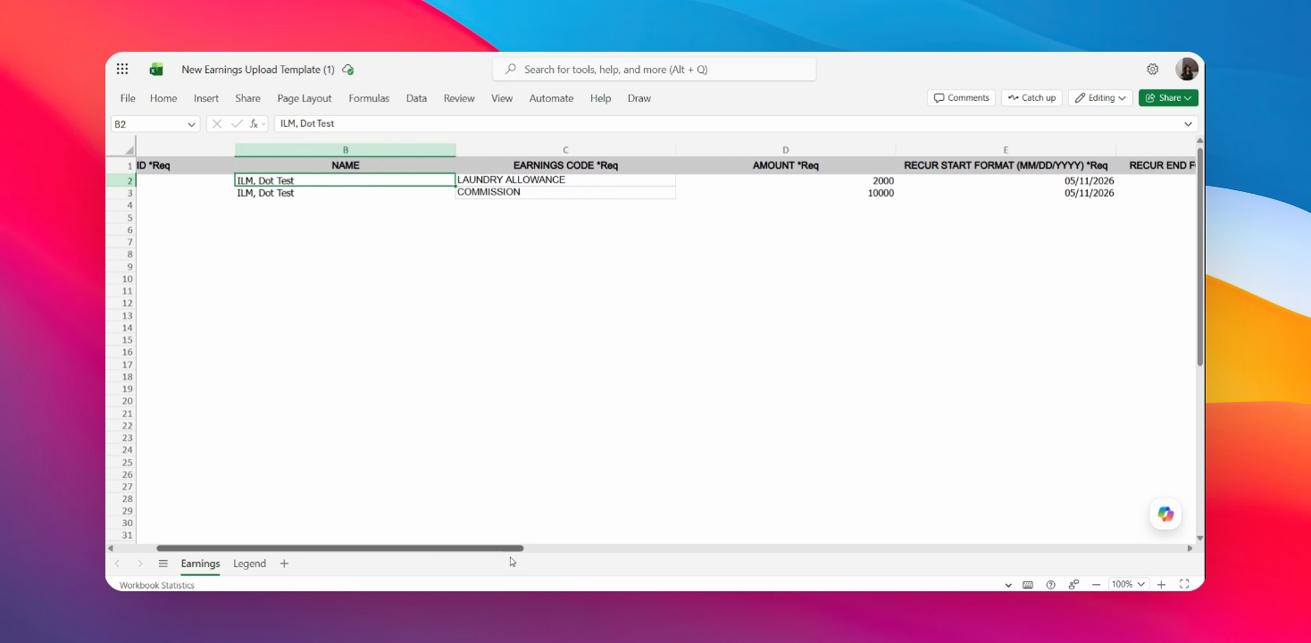The width and height of the screenshot is (1311, 643).
Task: Go to the previous sheet arrow
Action: [x=117, y=564]
